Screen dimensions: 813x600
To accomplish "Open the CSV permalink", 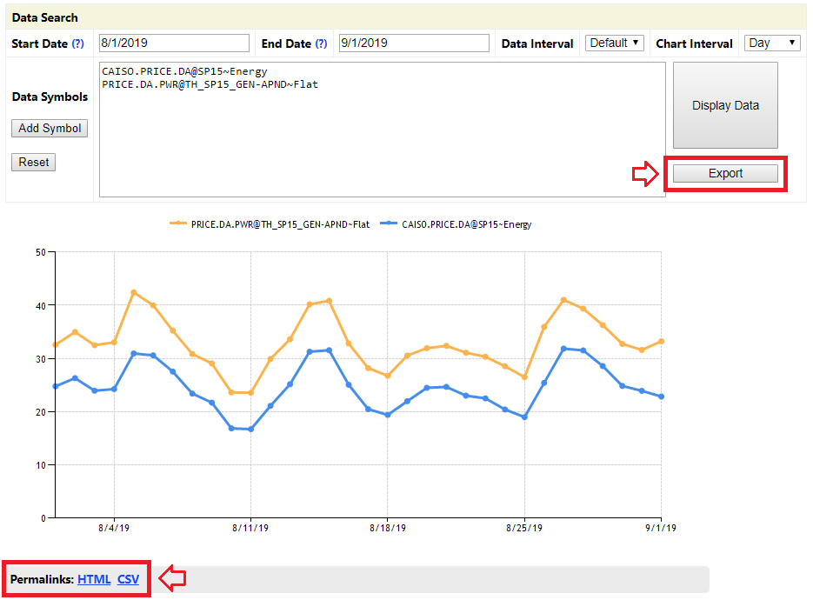I will 128,579.
